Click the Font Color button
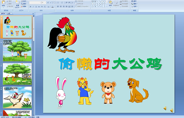The width and height of the screenshot is (184, 118). point(53,7)
